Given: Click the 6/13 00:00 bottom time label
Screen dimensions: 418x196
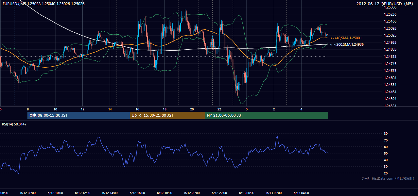Looking at the screenshot, I should pos(246,193).
